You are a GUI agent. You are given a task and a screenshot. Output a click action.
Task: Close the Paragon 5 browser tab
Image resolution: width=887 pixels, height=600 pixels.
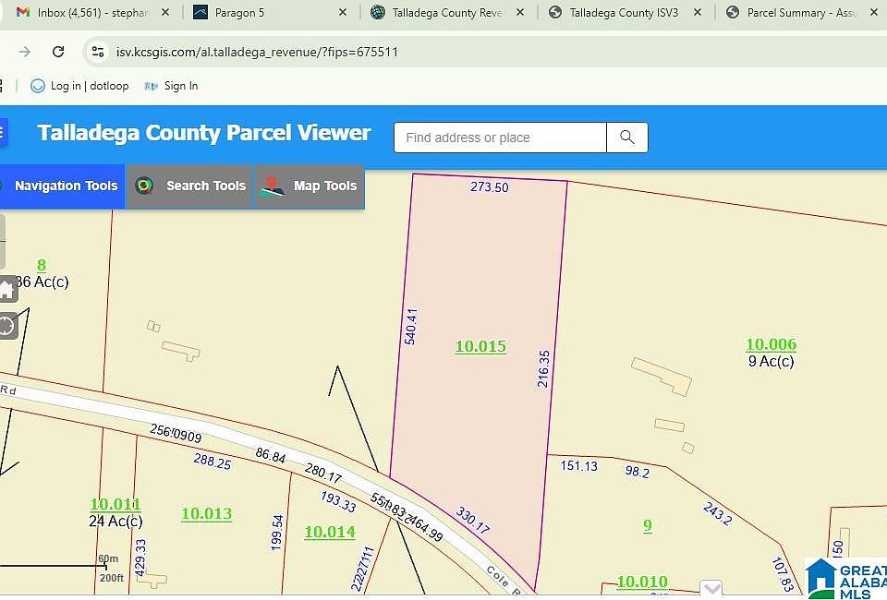343,13
